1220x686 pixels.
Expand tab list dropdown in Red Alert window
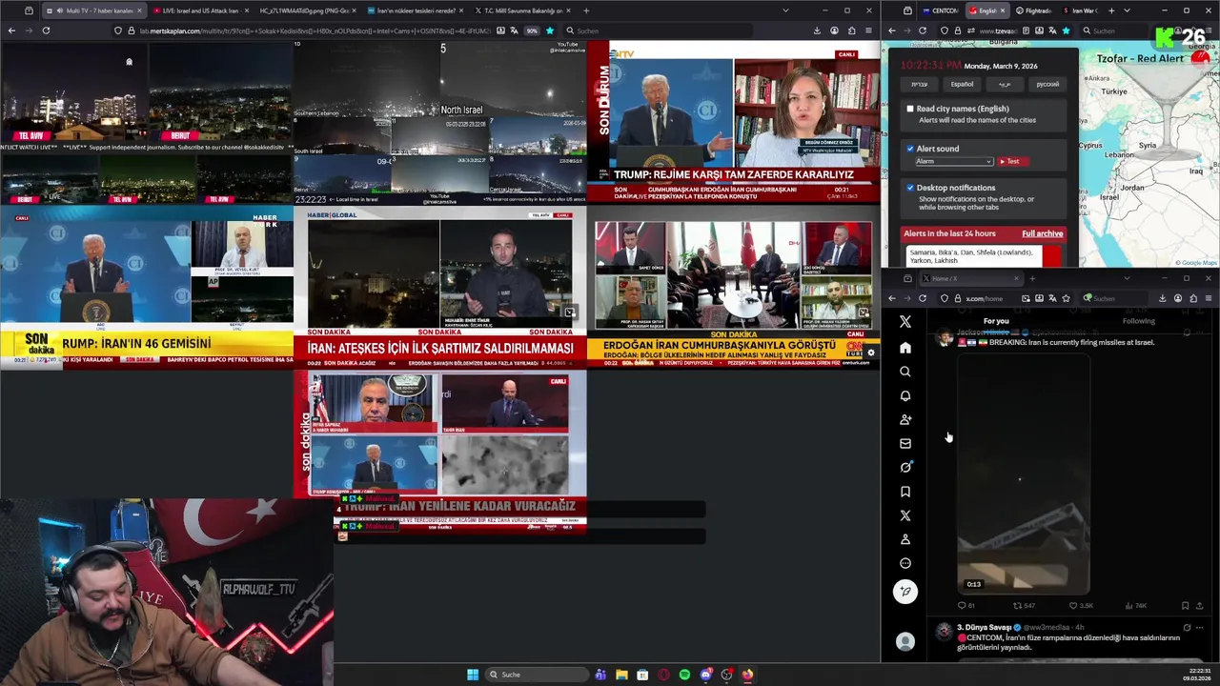(x=1127, y=10)
